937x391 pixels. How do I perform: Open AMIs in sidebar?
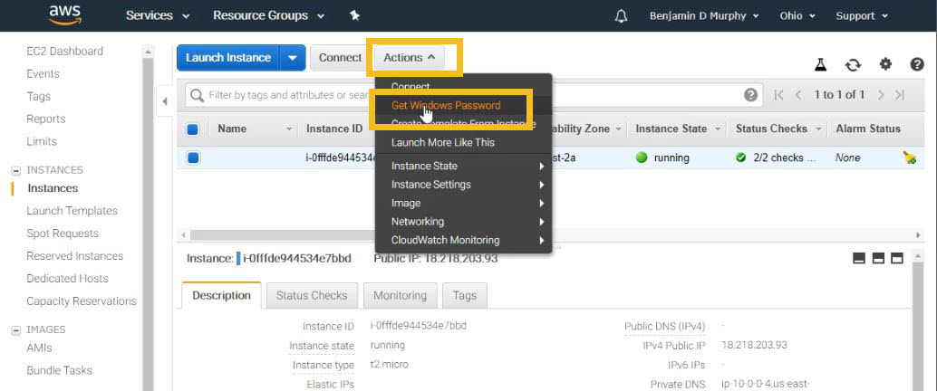[40, 348]
